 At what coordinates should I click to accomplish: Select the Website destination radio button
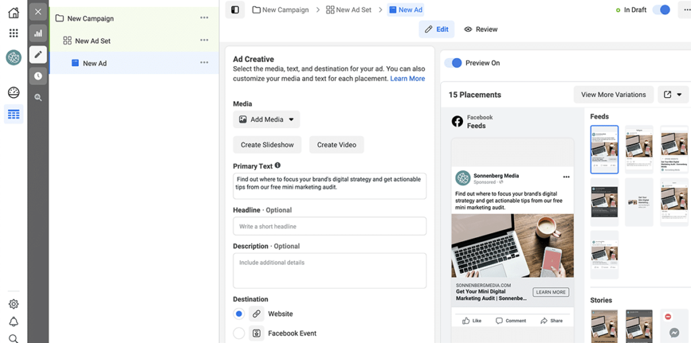tap(239, 314)
